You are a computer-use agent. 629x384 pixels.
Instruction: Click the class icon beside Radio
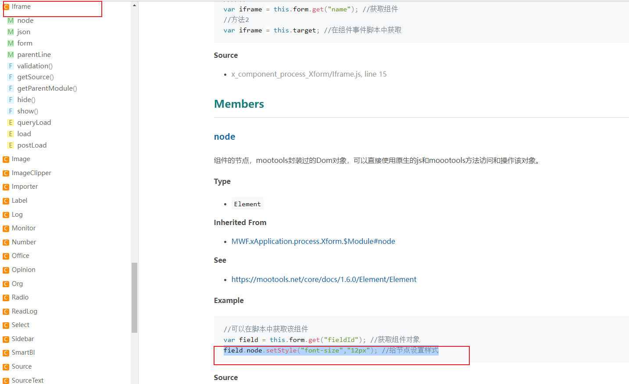[x=6, y=298]
